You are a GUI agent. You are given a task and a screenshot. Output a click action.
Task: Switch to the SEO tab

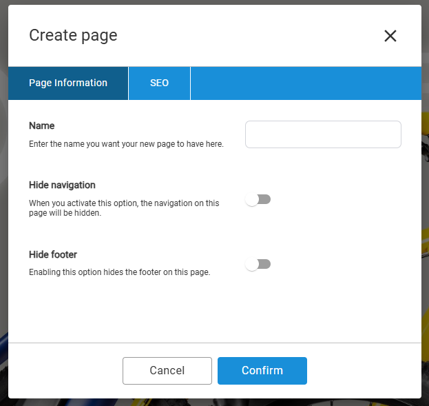pos(159,83)
